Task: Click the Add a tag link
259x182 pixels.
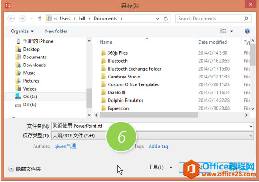Action: pos(158,146)
